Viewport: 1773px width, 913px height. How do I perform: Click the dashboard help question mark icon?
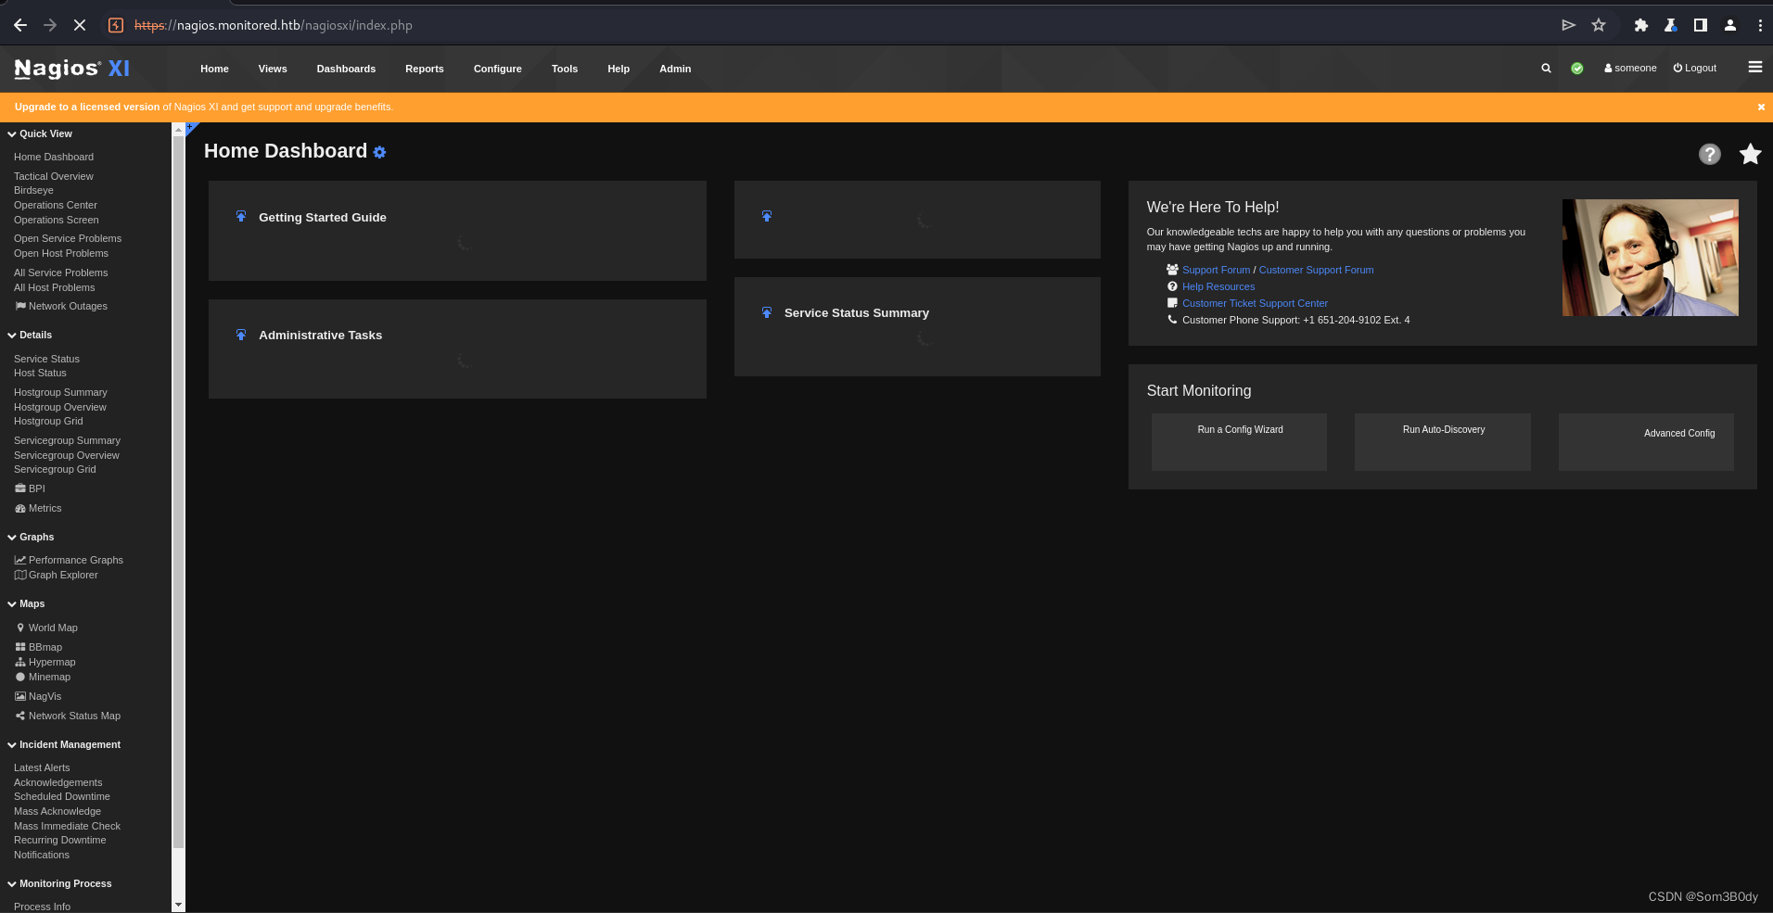click(x=1709, y=154)
